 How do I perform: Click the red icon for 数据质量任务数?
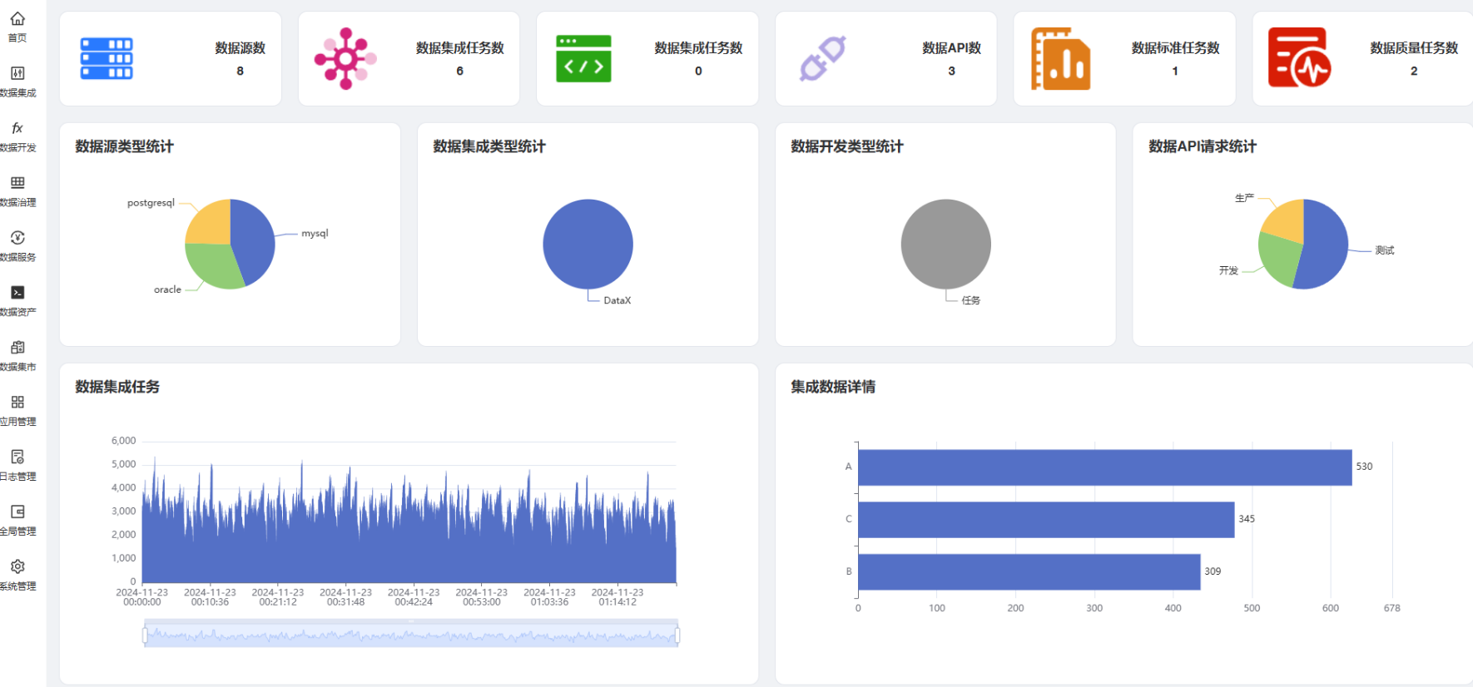pyautogui.click(x=1298, y=58)
